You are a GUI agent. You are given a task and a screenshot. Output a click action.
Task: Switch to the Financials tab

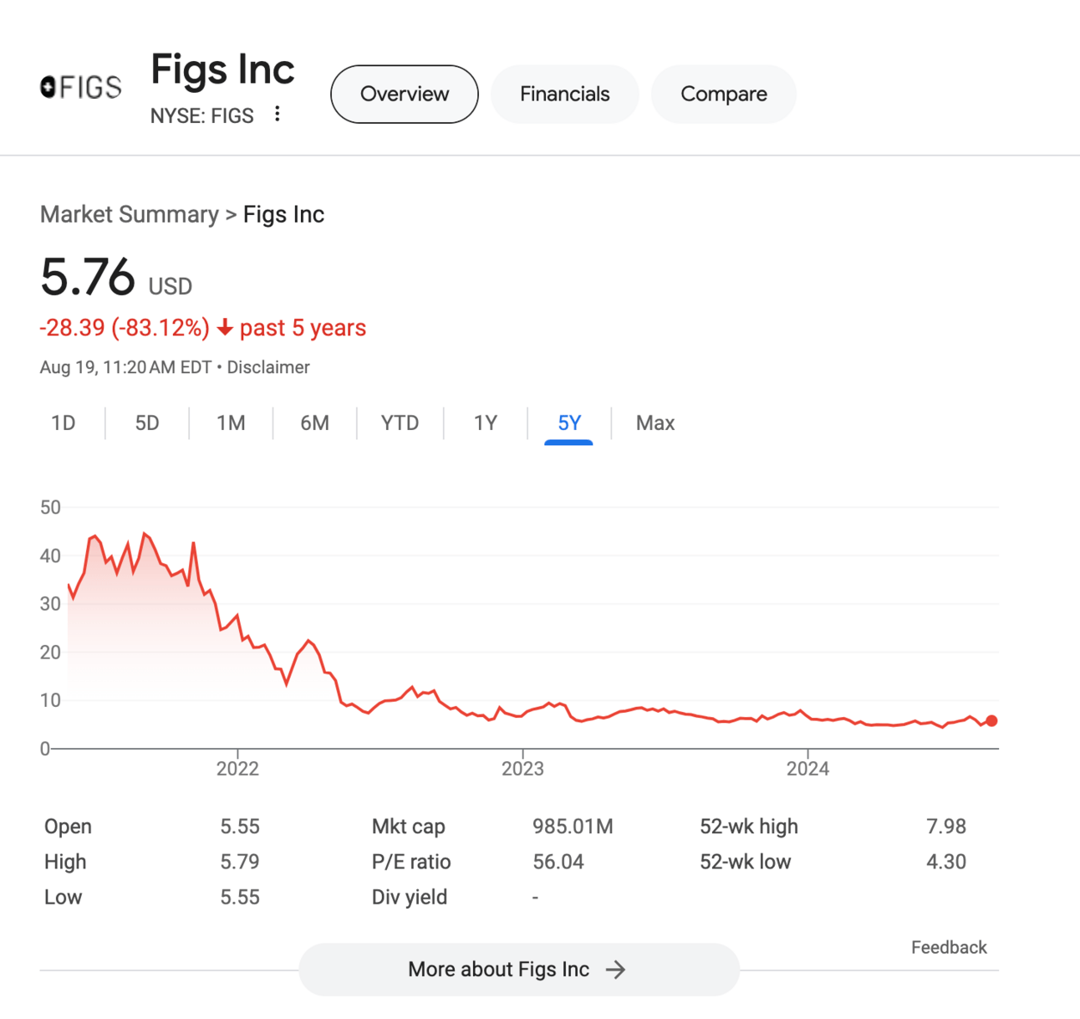pyautogui.click(x=565, y=94)
